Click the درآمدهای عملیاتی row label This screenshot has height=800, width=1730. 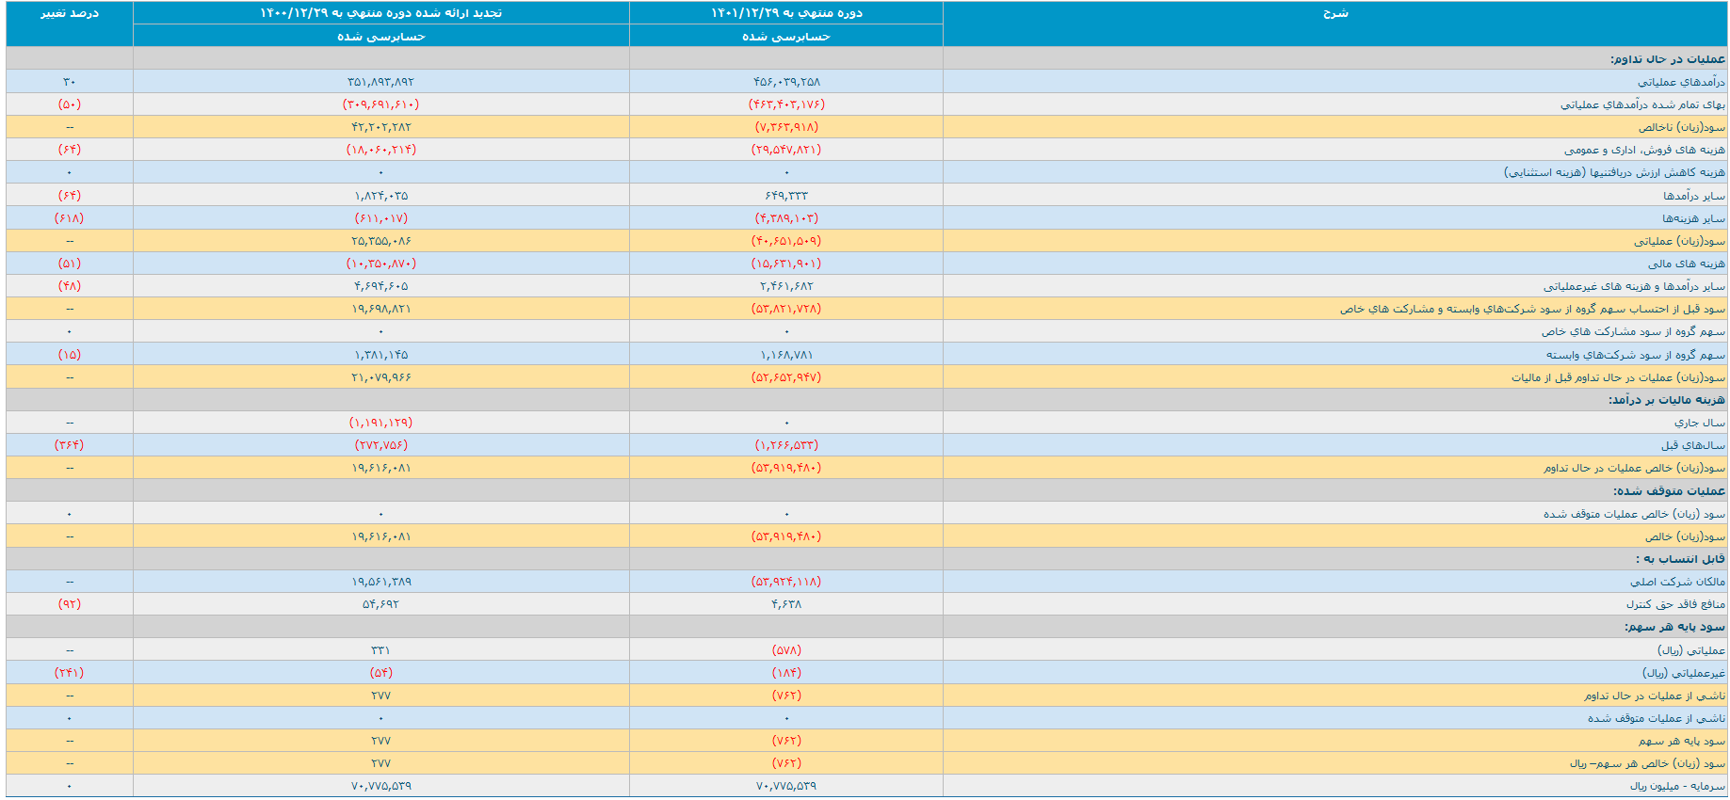pos(1681,82)
